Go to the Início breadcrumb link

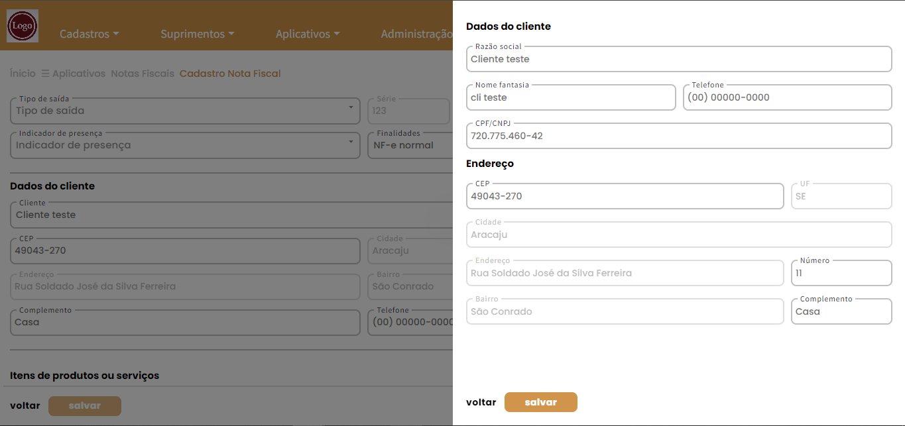click(x=23, y=74)
